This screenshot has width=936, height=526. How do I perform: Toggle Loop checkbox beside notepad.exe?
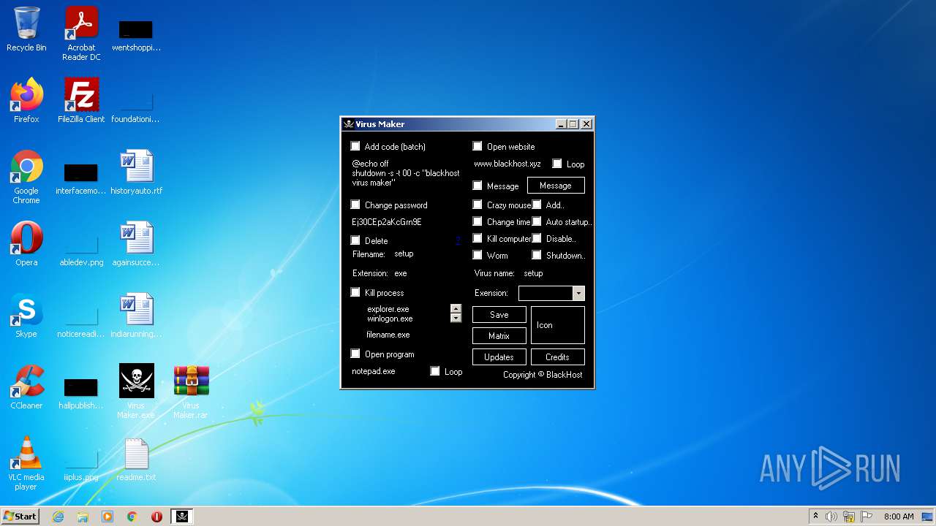point(435,371)
